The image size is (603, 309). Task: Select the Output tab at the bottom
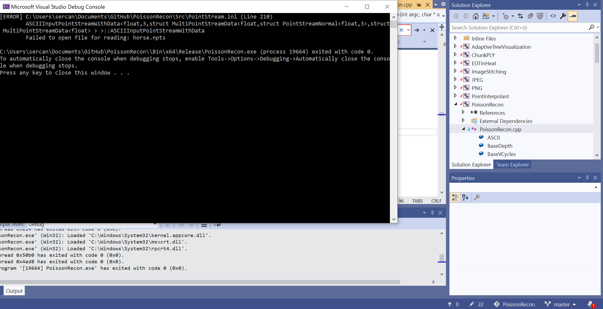[14, 290]
